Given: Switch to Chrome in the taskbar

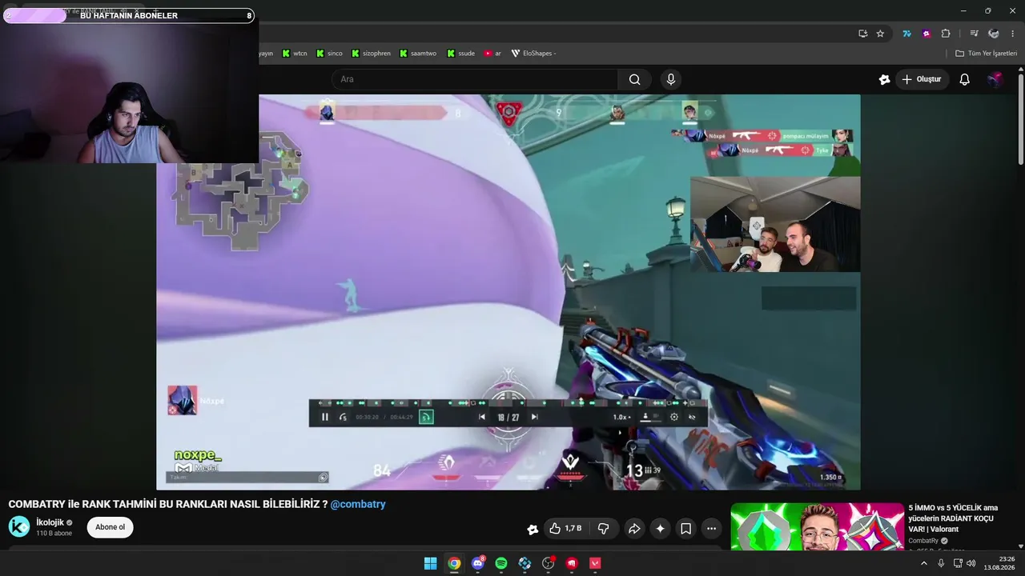Looking at the screenshot, I should (454, 563).
